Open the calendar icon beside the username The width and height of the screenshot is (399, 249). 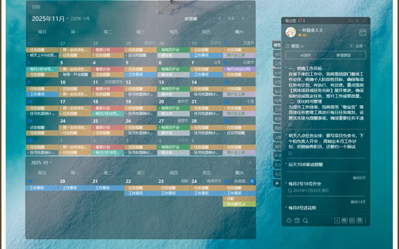coord(363,32)
